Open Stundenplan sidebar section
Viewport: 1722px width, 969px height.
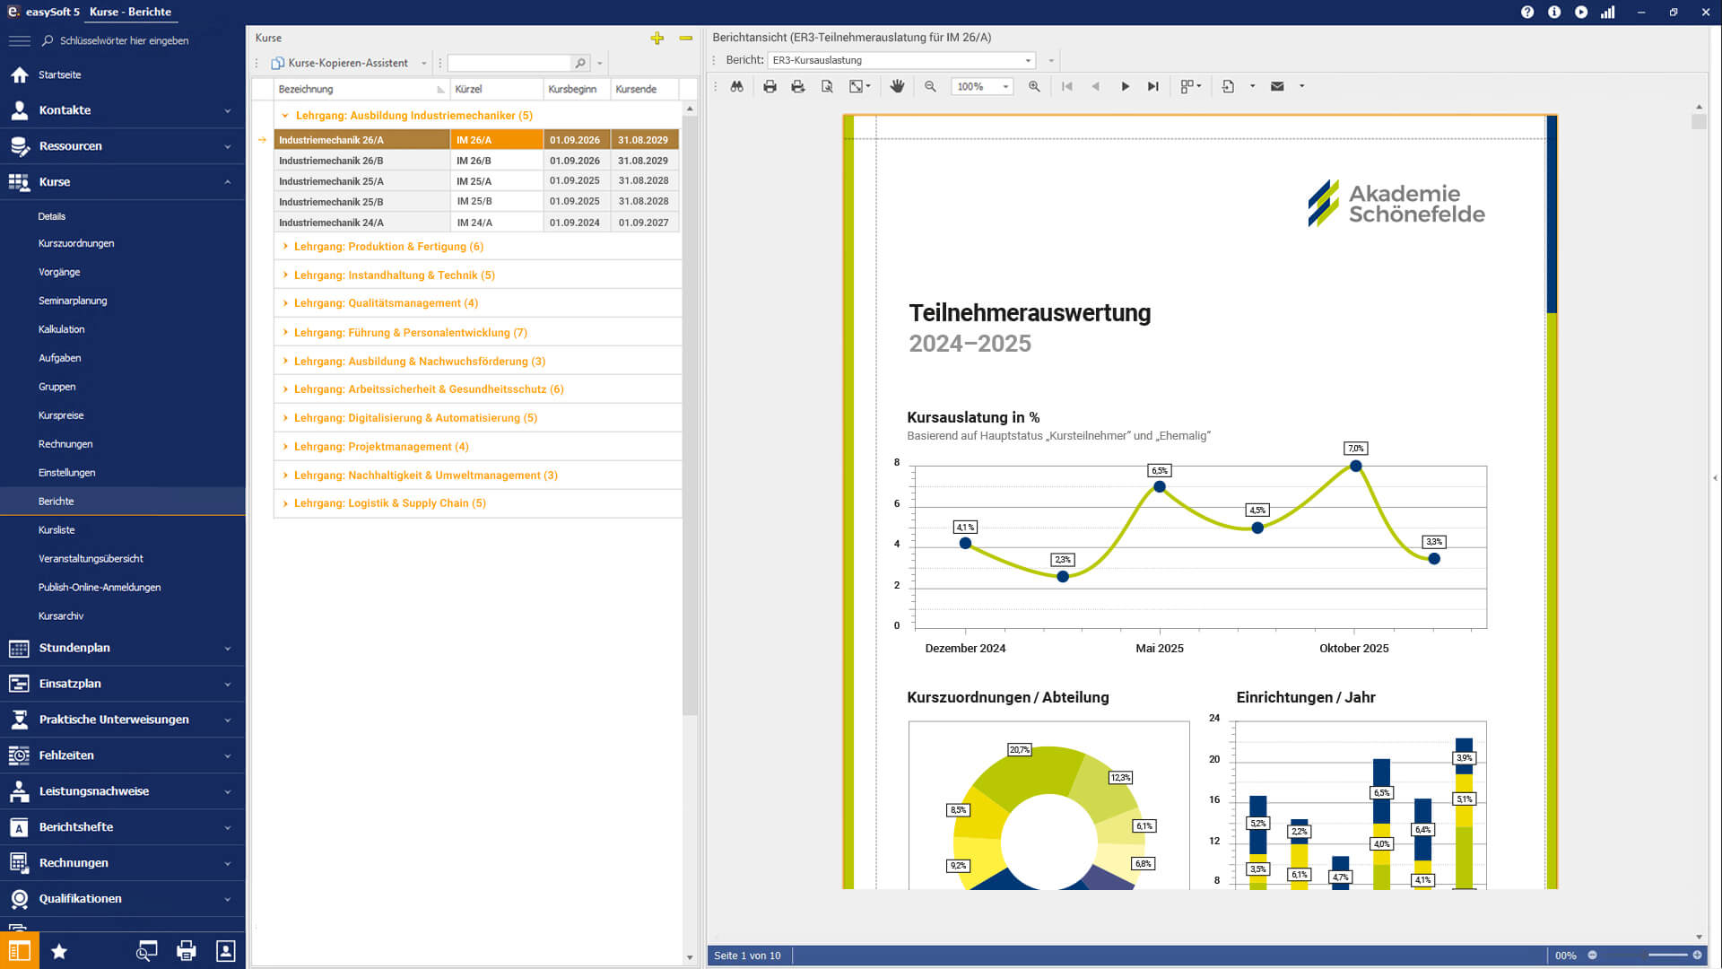pos(123,648)
